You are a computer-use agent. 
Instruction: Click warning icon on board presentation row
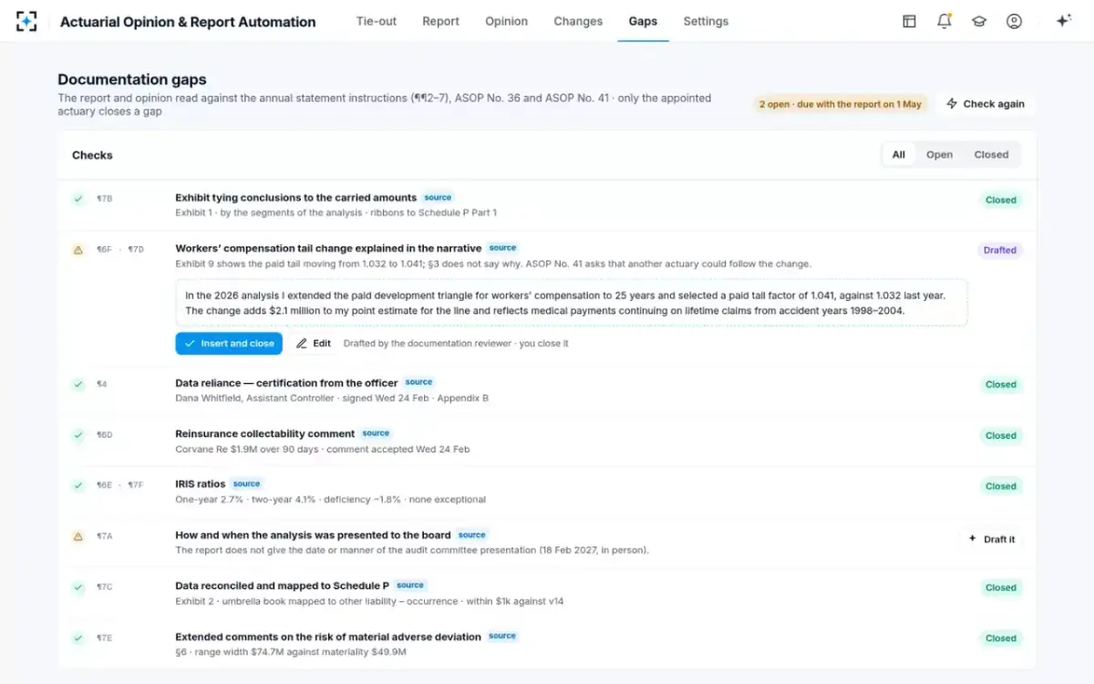coord(78,536)
